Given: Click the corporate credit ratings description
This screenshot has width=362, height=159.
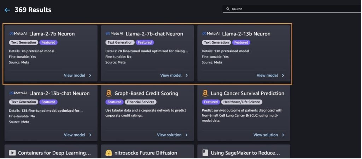Looking at the screenshot, I should tap(146, 113).
